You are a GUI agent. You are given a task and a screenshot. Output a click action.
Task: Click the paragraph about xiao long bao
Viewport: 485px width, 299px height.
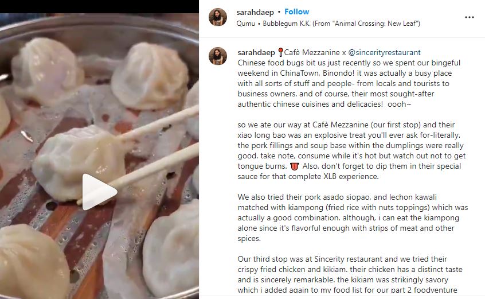[x=351, y=150]
